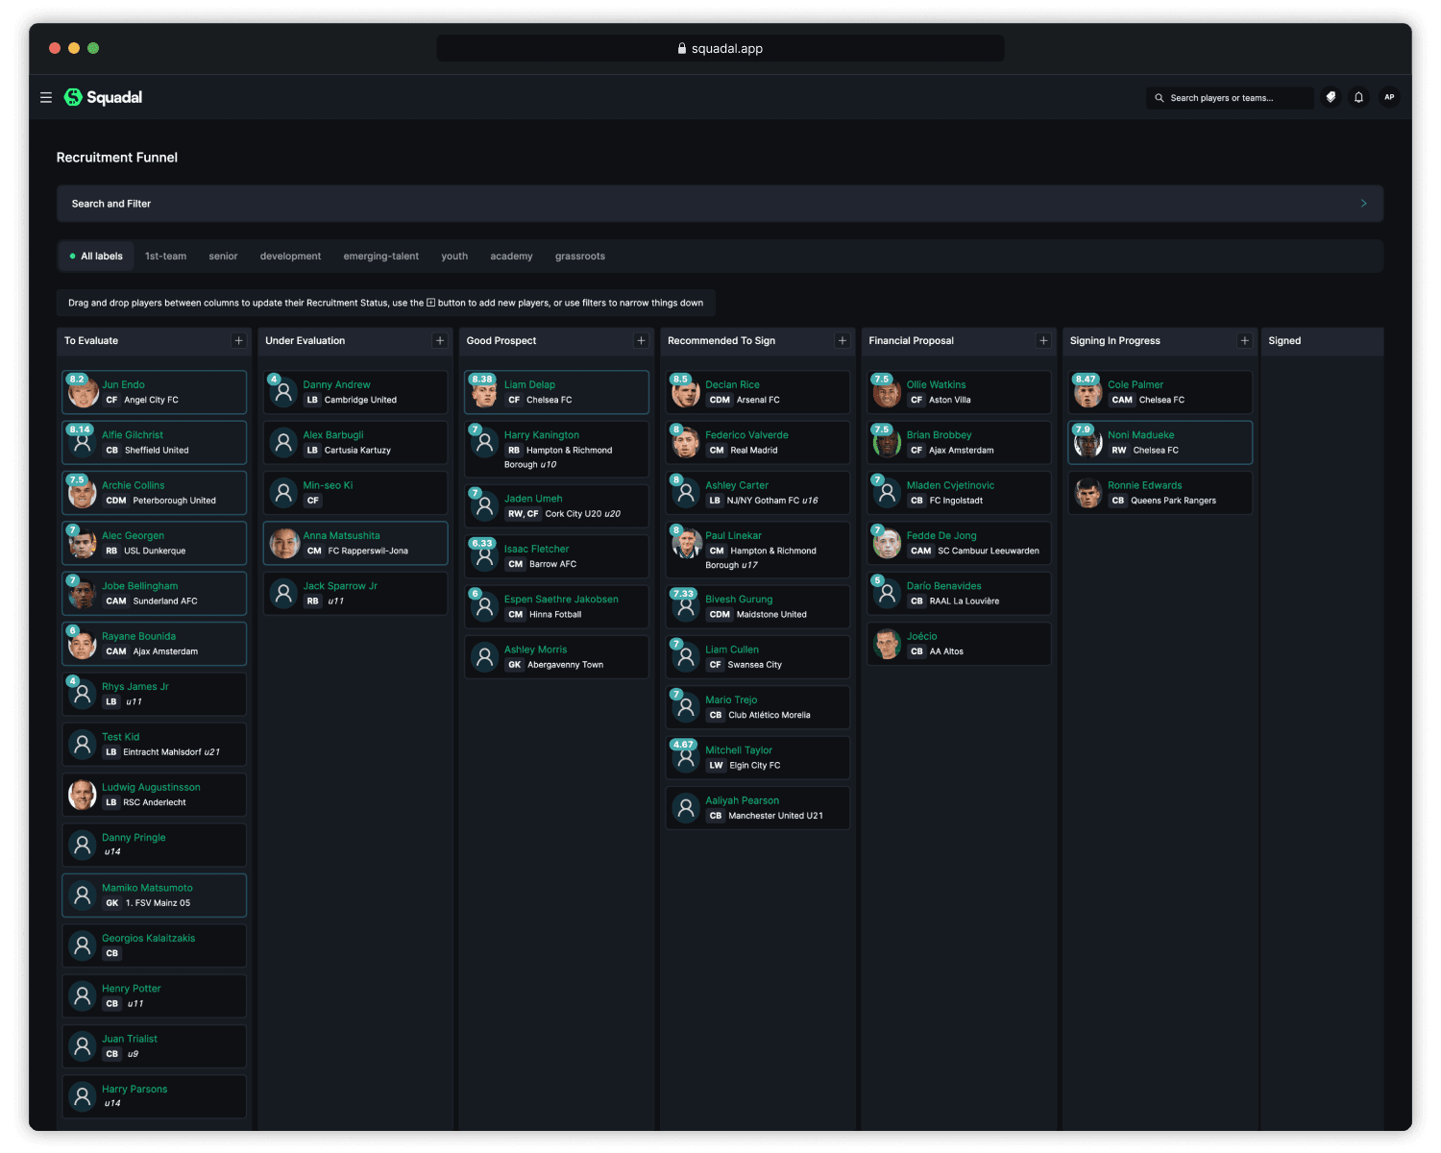Add player to Signing In Progress column
Viewport: 1441px width, 1153px height.
pyautogui.click(x=1245, y=341)
